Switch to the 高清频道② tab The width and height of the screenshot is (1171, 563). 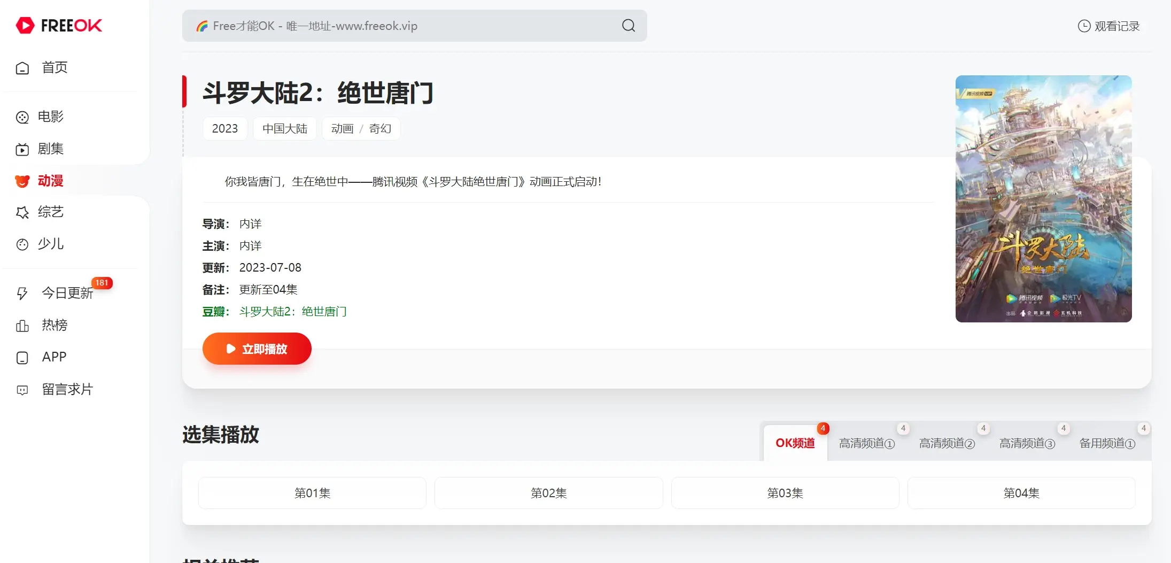[x=947, y=443]
